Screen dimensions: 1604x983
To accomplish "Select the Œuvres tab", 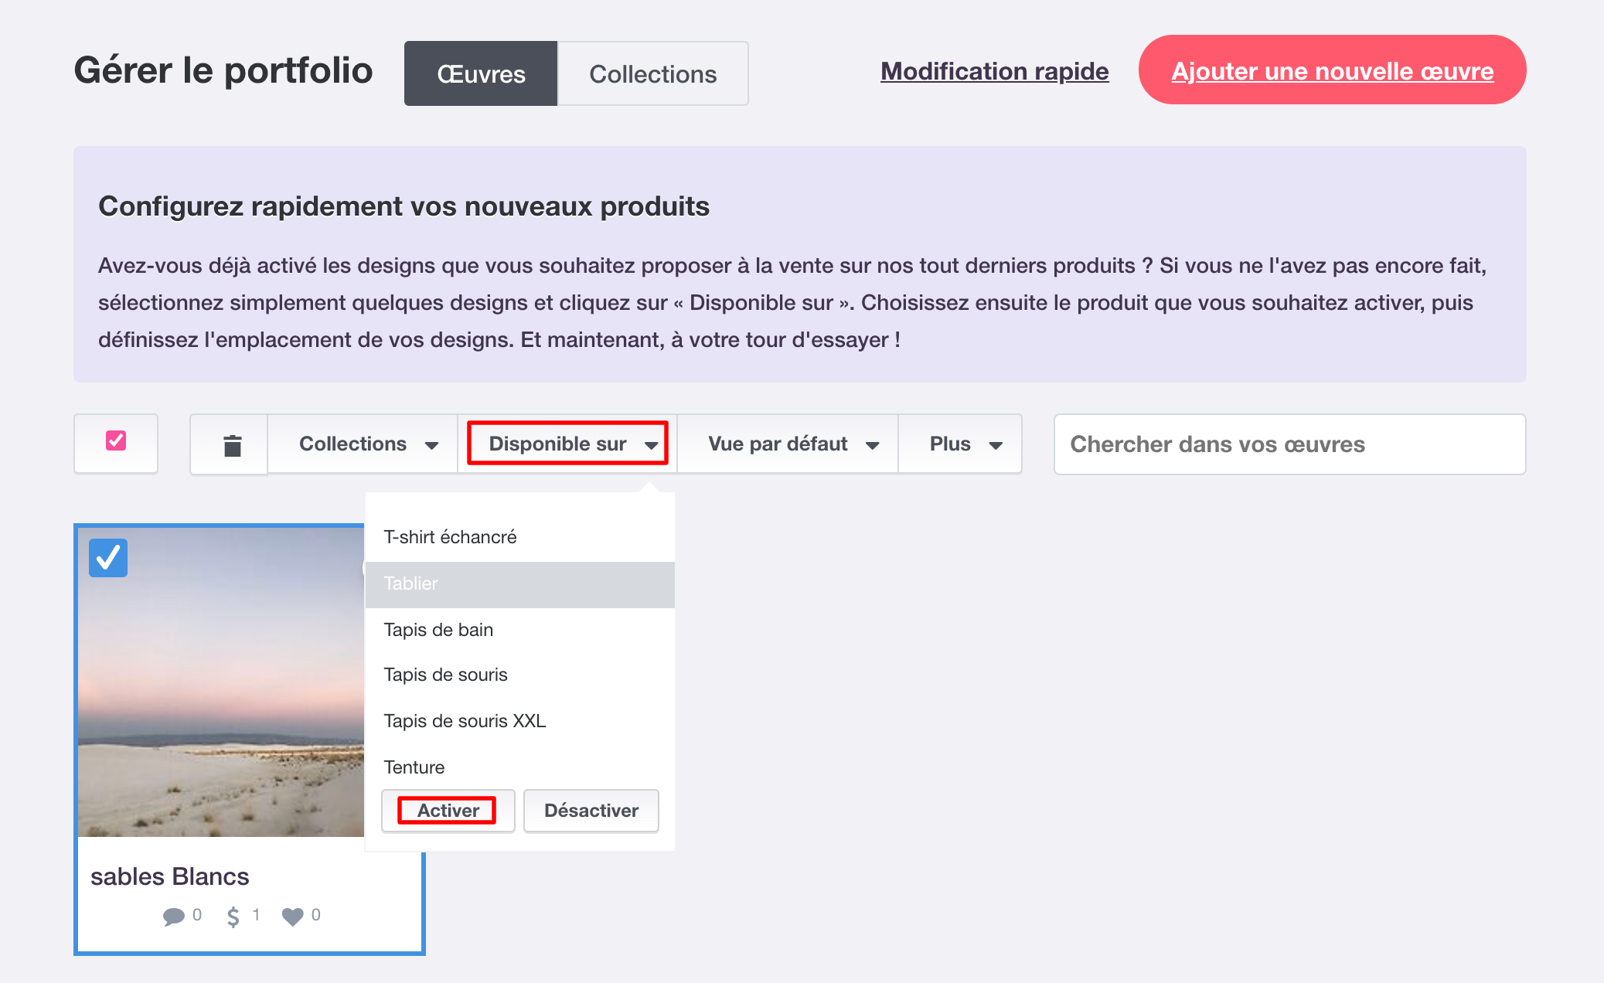I will coord(480,73).
